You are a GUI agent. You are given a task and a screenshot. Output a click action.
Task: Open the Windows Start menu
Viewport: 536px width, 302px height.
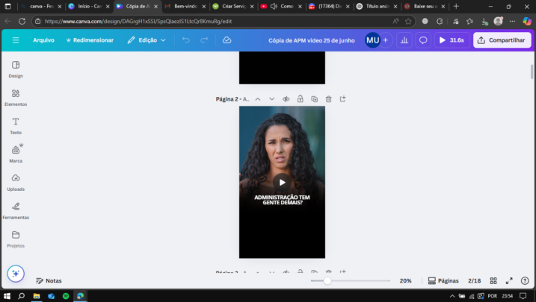coord(7,296)
